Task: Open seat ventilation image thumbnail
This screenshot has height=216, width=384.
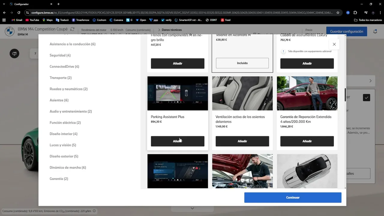Action: pos(242,93)
